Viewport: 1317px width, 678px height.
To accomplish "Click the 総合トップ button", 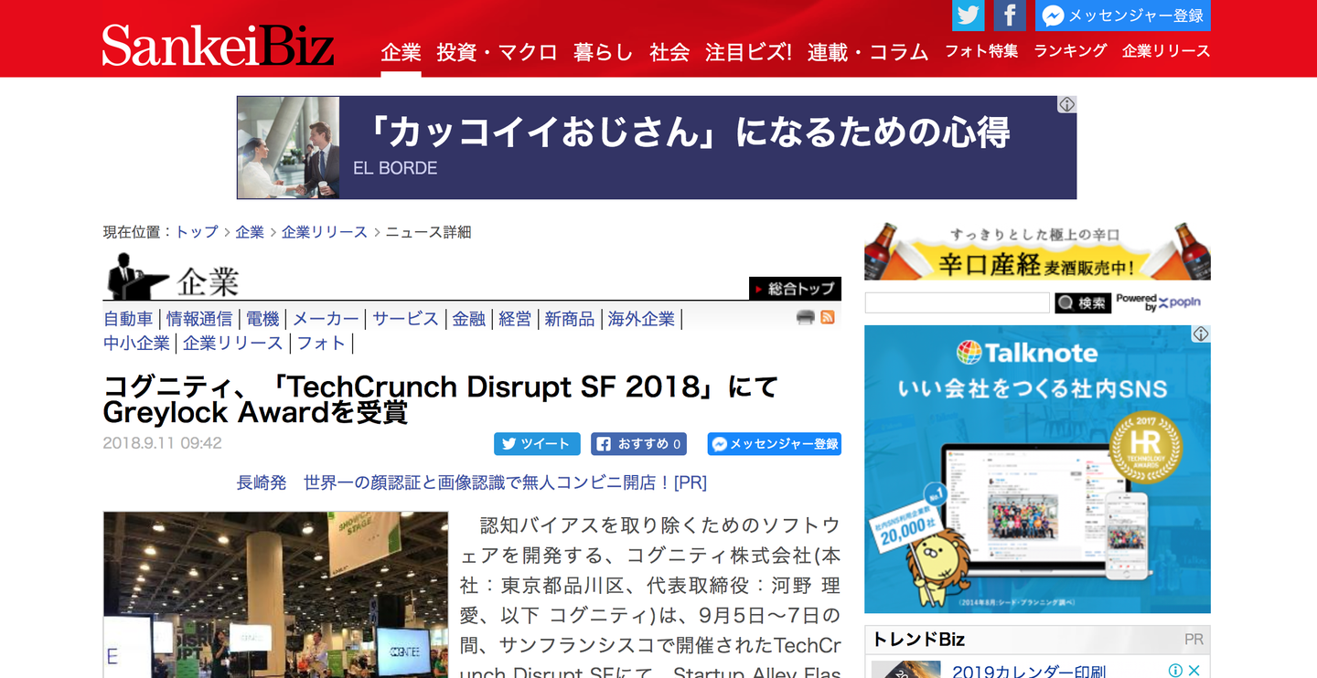I will click(795, 289).
